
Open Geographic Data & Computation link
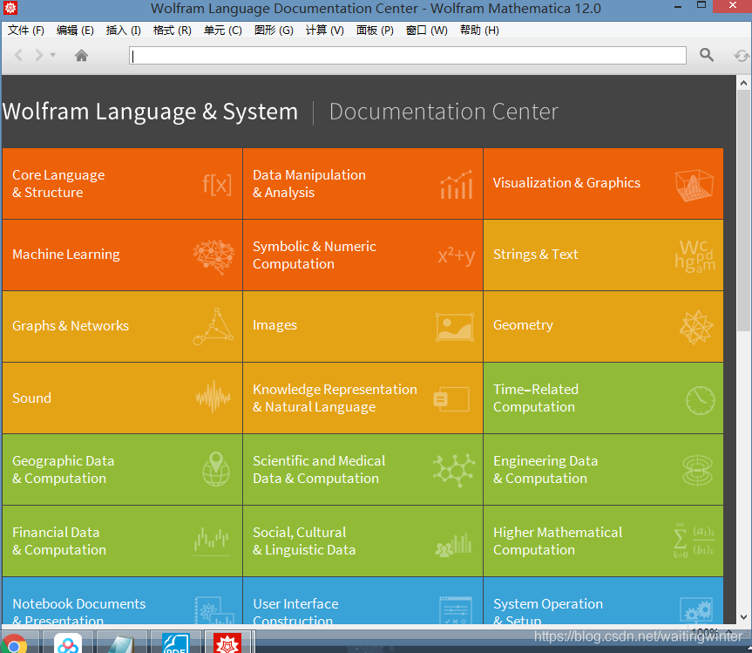pyautogui.click(x=64, y=469)
